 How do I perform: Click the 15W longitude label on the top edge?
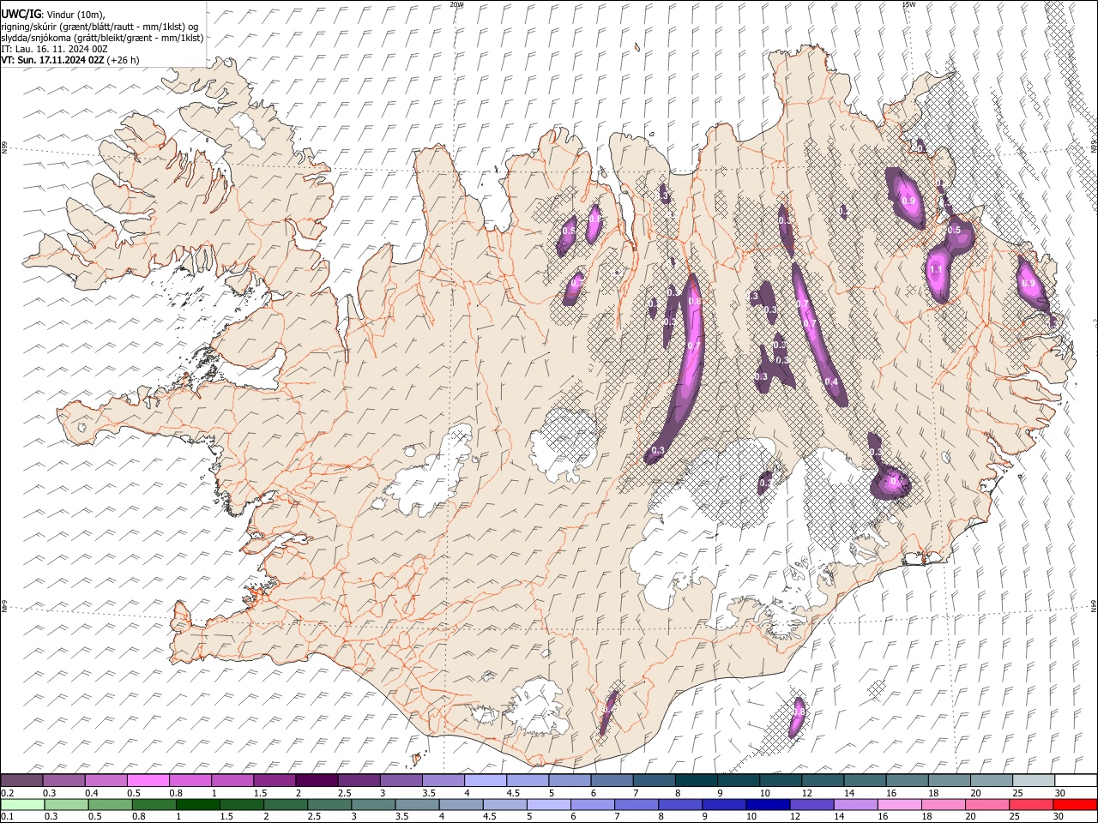coord(908,4)
